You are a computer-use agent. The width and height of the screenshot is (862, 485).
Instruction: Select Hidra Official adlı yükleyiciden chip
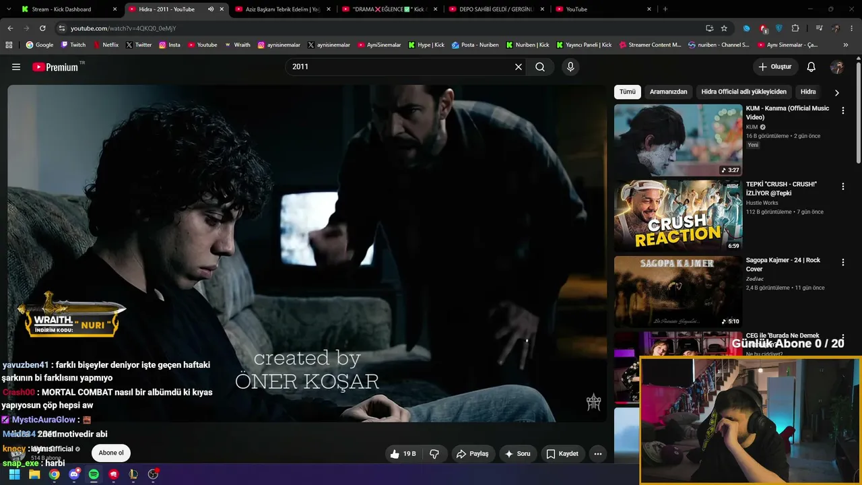coord(743,92)
